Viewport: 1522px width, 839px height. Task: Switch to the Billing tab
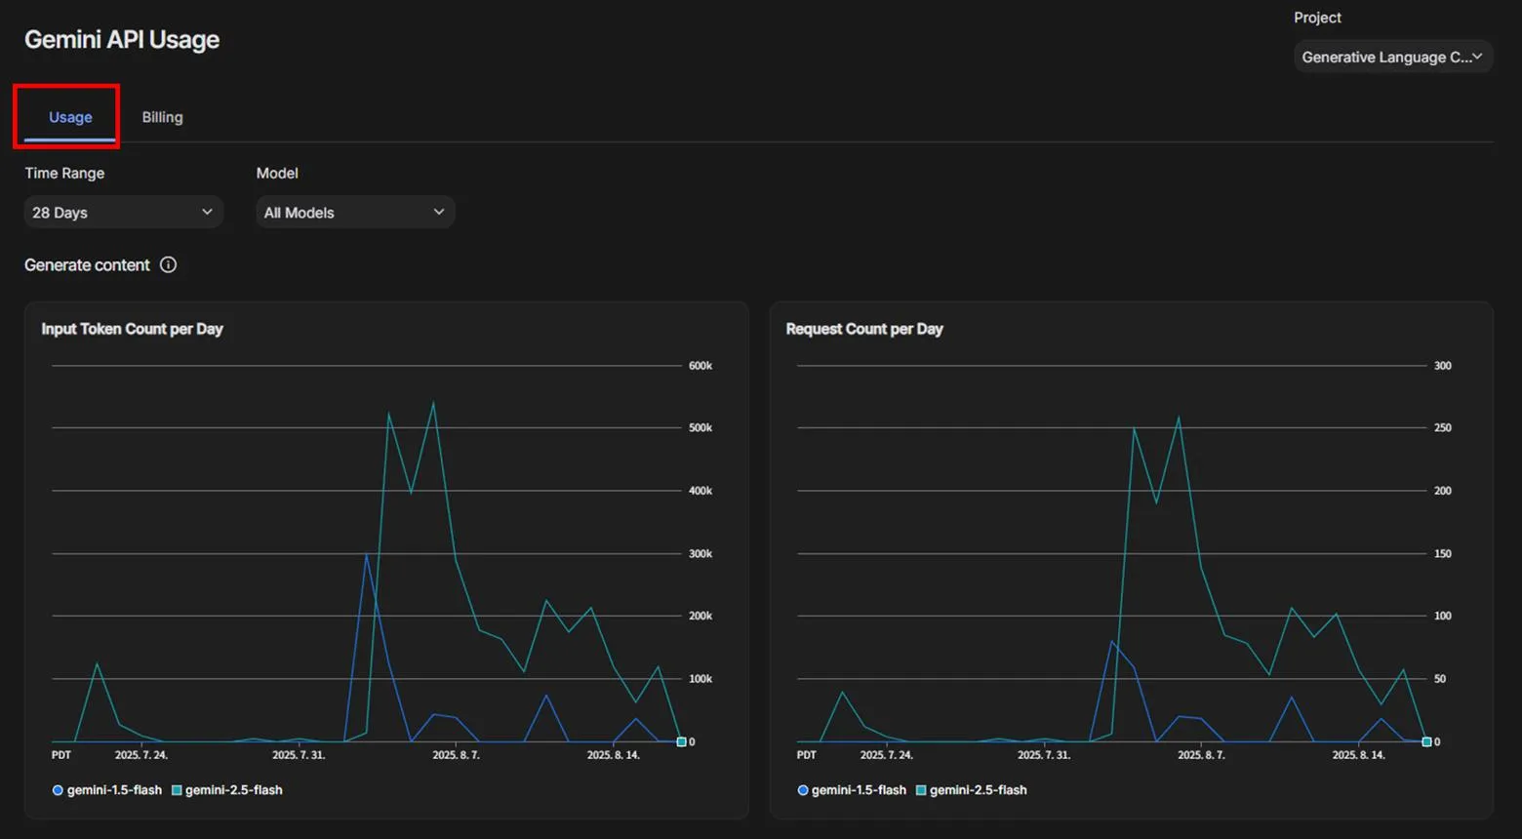tap(162, 117)
